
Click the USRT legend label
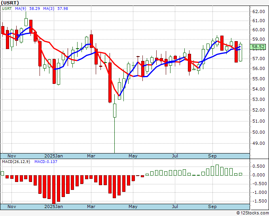7,8
